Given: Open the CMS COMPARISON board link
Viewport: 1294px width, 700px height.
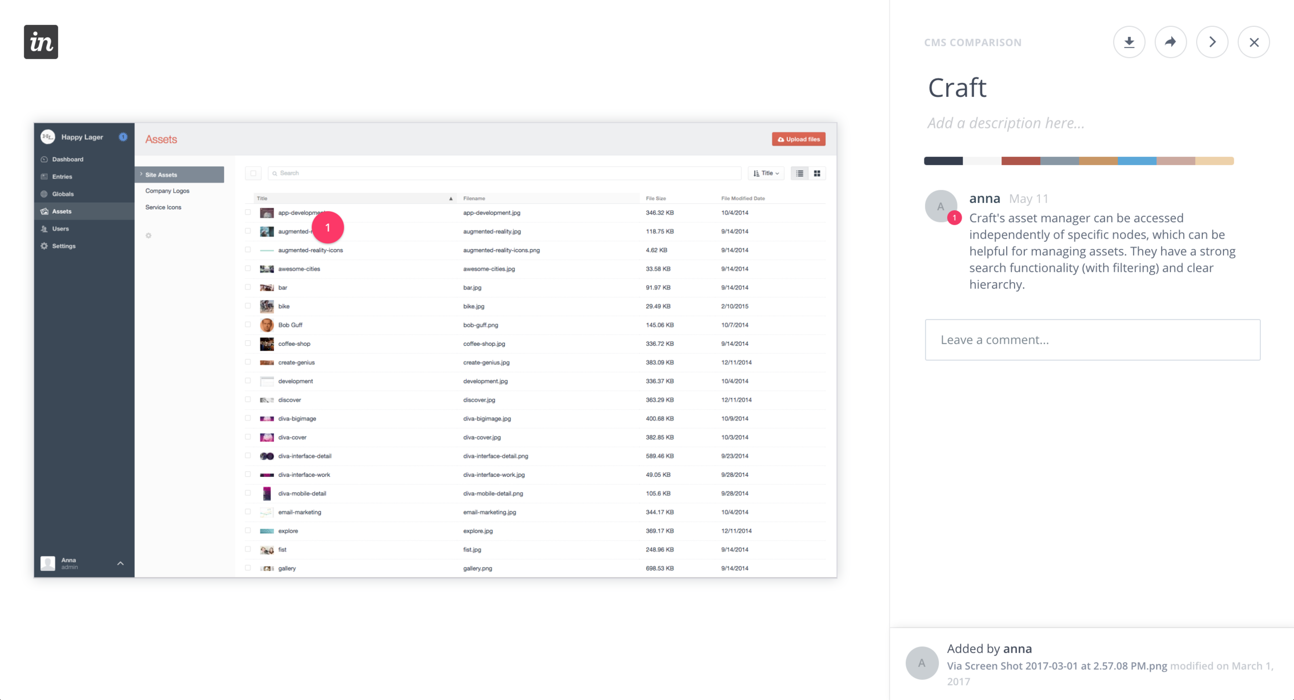Looking at the screenshot, I should (973, 42).
